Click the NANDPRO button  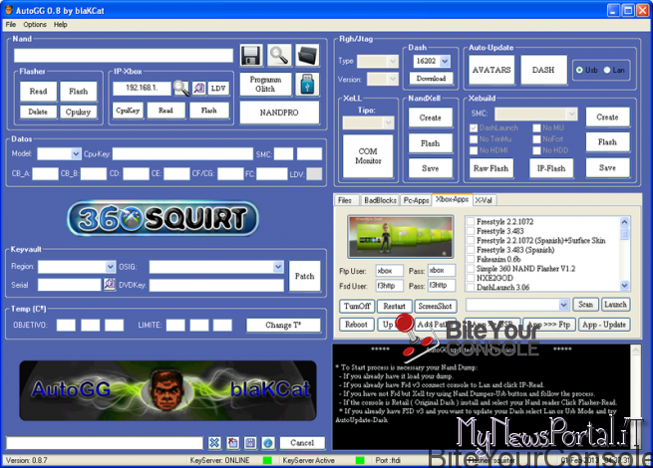click(x=279, y=113)
